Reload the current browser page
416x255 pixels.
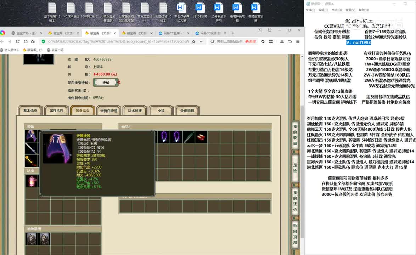click(x=18, y=41)
